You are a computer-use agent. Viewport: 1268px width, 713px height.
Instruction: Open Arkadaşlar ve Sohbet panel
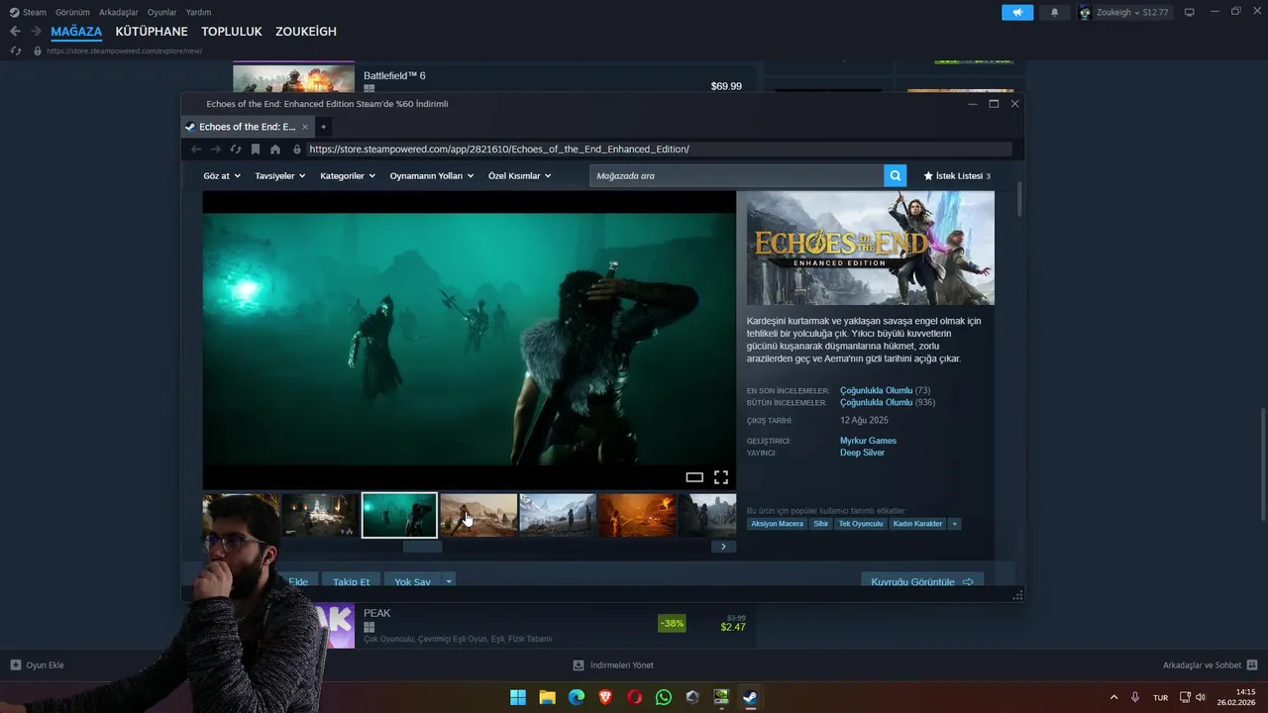[1210, 665]
